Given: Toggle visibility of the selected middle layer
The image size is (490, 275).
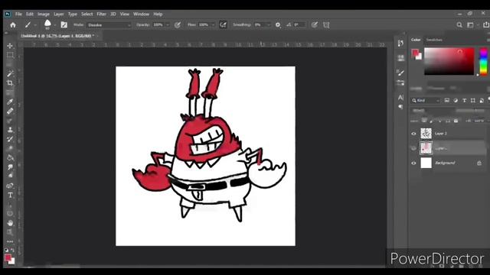Looking at the screenshot, I should (413, 148).
